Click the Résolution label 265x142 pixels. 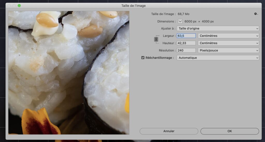coord(167,50)
